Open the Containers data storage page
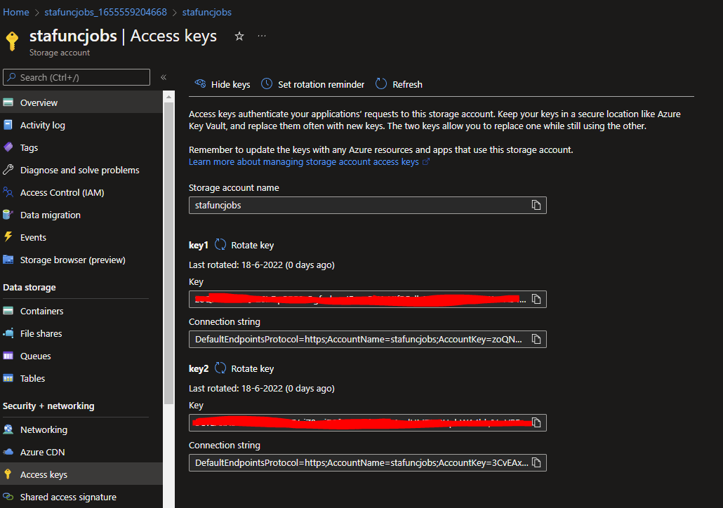 coord(41,311)
